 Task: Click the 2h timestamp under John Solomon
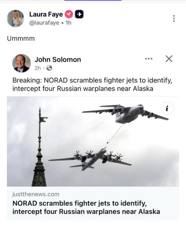pos(38,68)
